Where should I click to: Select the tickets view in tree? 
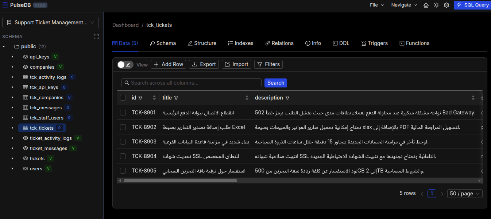tap(37, 158)
